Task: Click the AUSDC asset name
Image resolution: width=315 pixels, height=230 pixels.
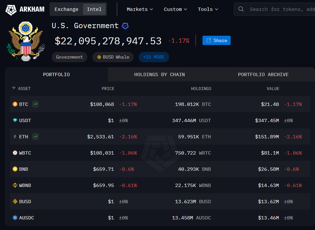Action: click(x=26, y=218)
